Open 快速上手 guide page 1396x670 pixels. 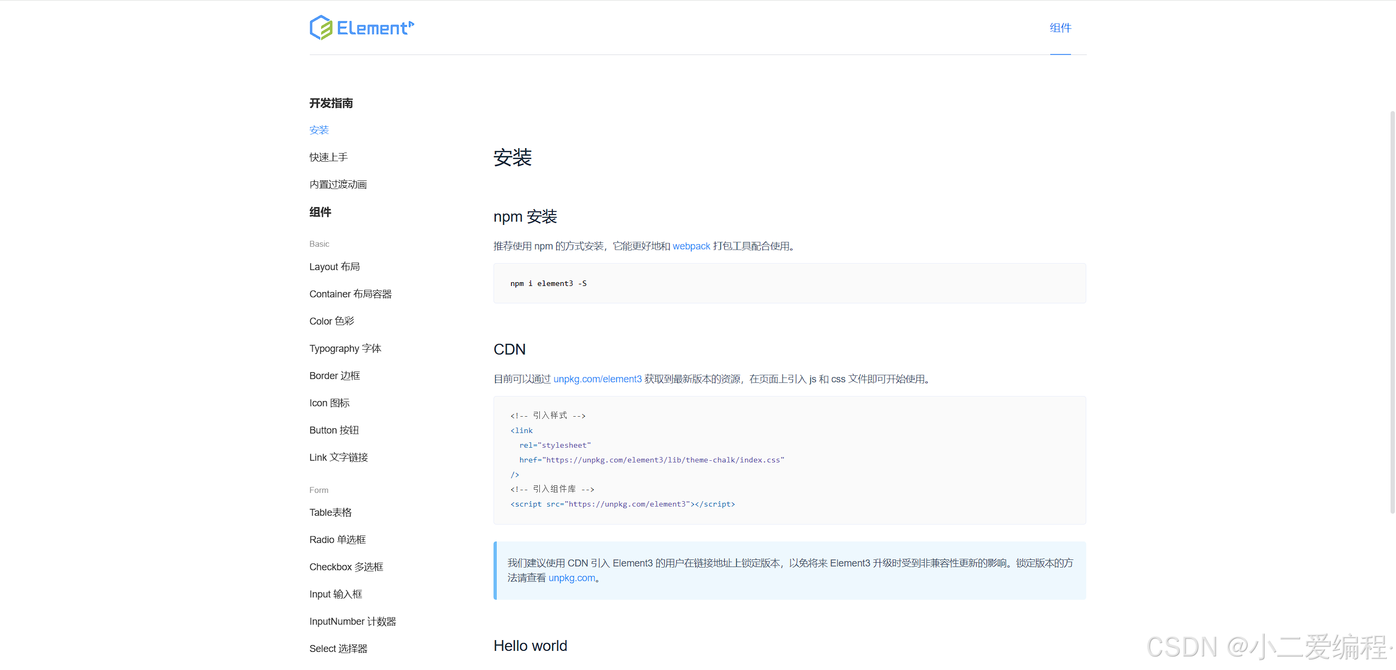coord(328,157)
